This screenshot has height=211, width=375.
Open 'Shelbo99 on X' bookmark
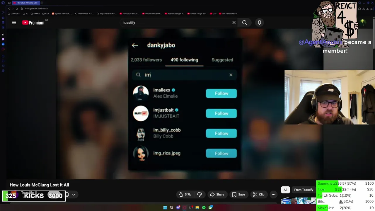tap(84, 13)
